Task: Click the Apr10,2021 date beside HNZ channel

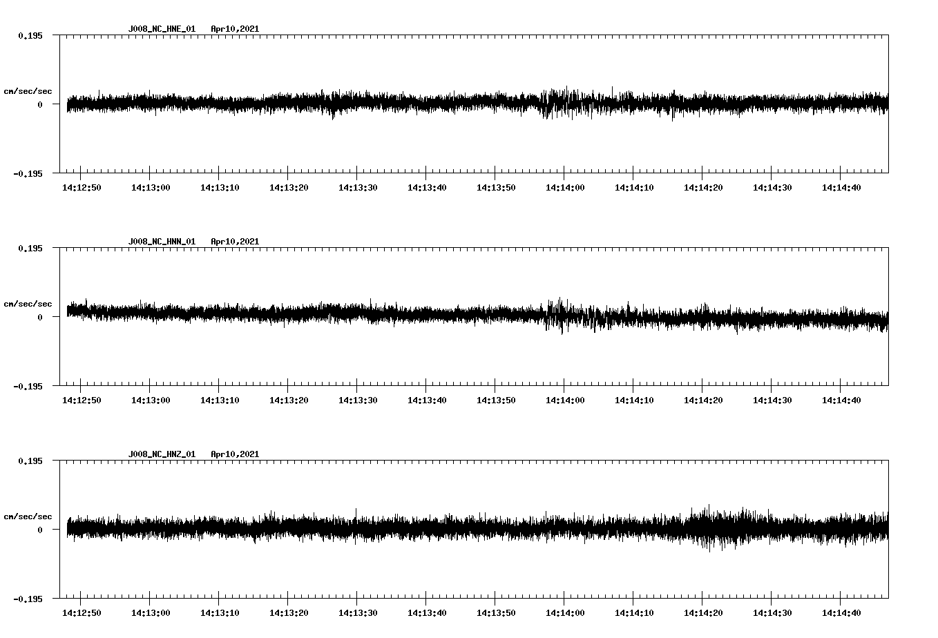Action: 236,453
